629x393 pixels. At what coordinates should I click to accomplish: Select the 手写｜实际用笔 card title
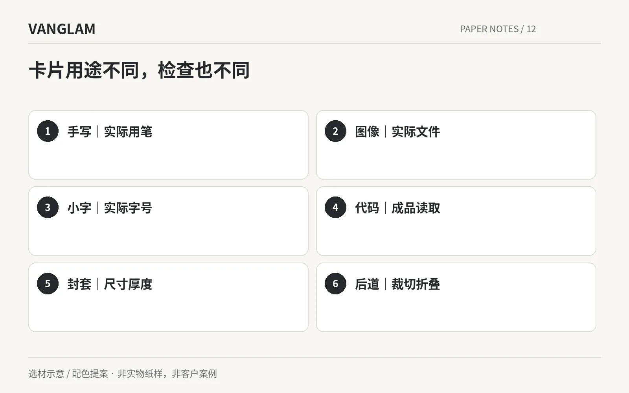pos(110,132)
